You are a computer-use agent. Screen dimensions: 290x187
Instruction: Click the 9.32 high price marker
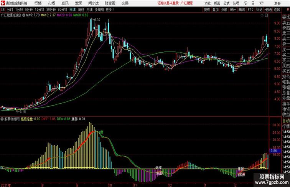[x=97, y=20]
